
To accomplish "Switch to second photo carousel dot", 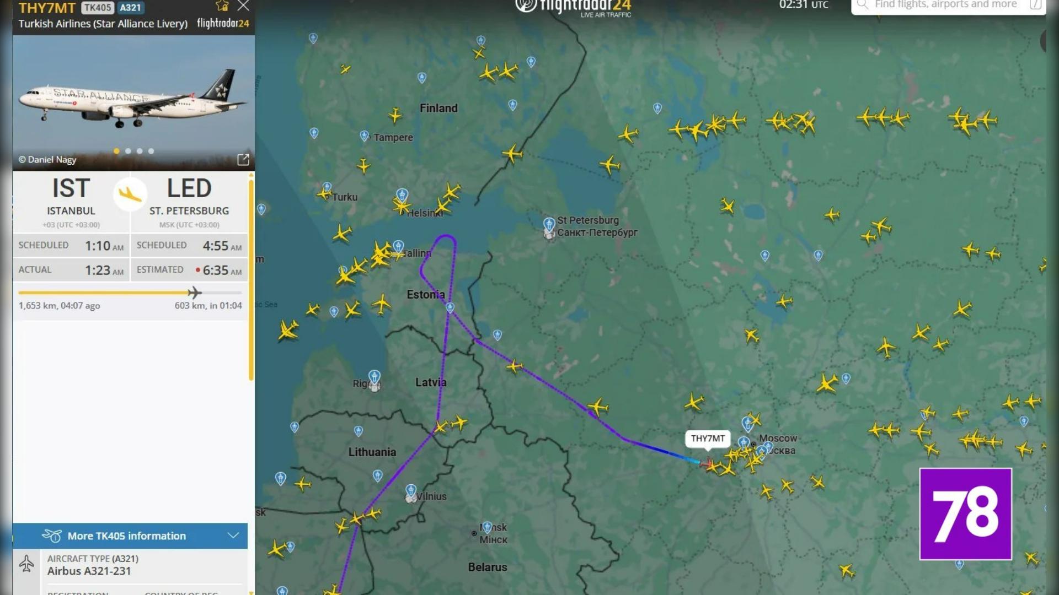I will click(x=128, y=151).
